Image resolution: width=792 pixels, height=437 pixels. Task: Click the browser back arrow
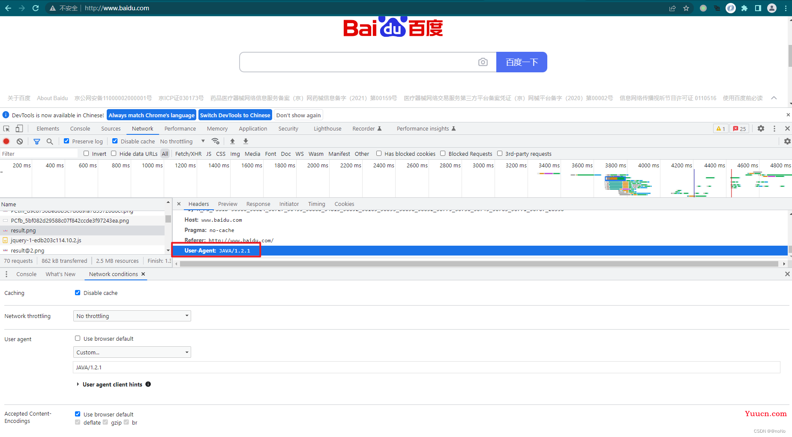coord(8,8)
